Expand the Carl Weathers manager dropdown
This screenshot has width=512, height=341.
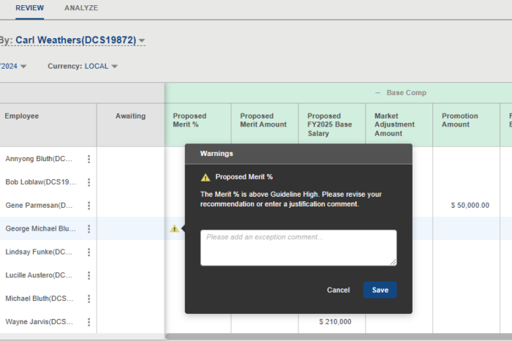coord(142,41)
